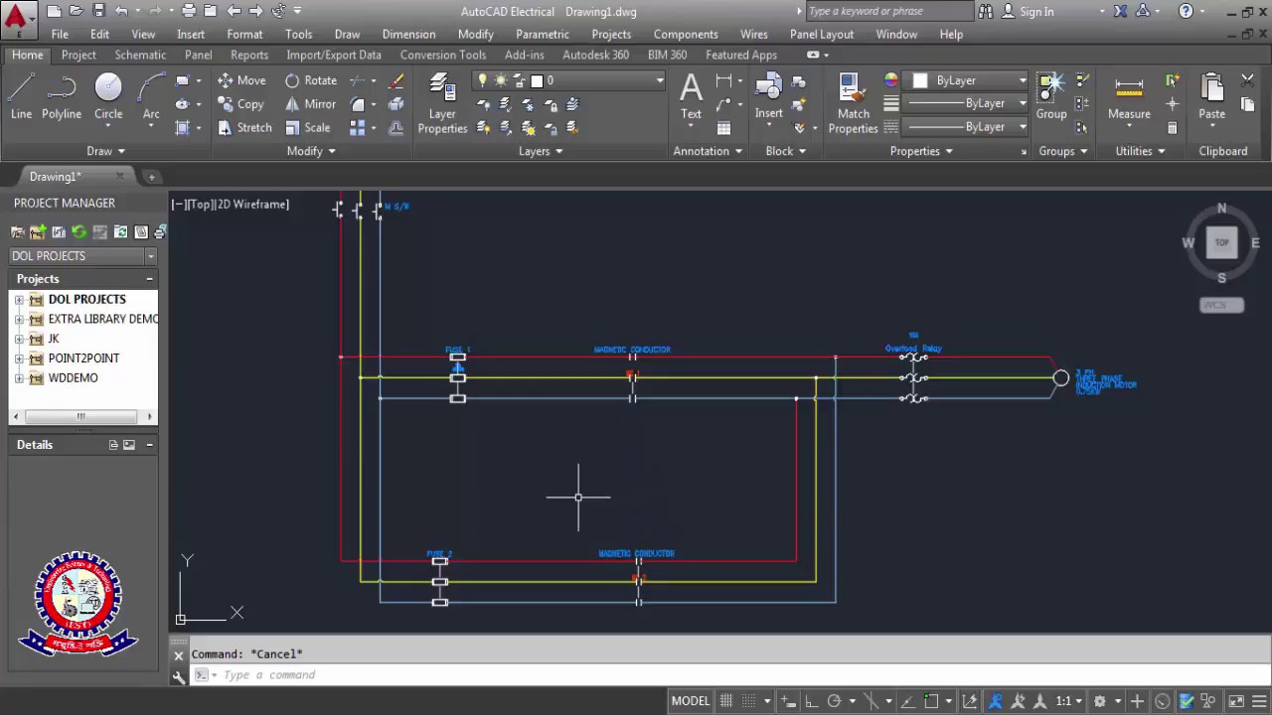Select the Line draw tool
This screenshot has width=1272, height=715.
[21, 97]
